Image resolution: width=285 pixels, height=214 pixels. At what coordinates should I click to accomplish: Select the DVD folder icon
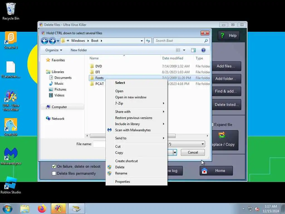pos(92,66)
